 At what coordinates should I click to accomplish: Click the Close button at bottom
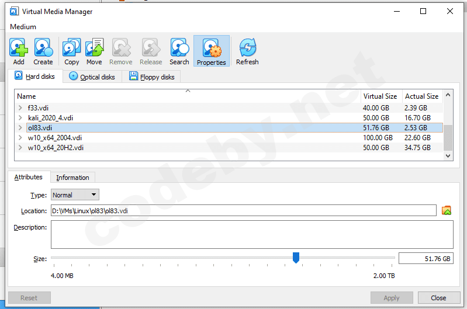pyautogui.click(x=438, y=298)
